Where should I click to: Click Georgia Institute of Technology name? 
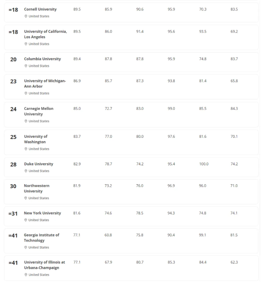41,238
